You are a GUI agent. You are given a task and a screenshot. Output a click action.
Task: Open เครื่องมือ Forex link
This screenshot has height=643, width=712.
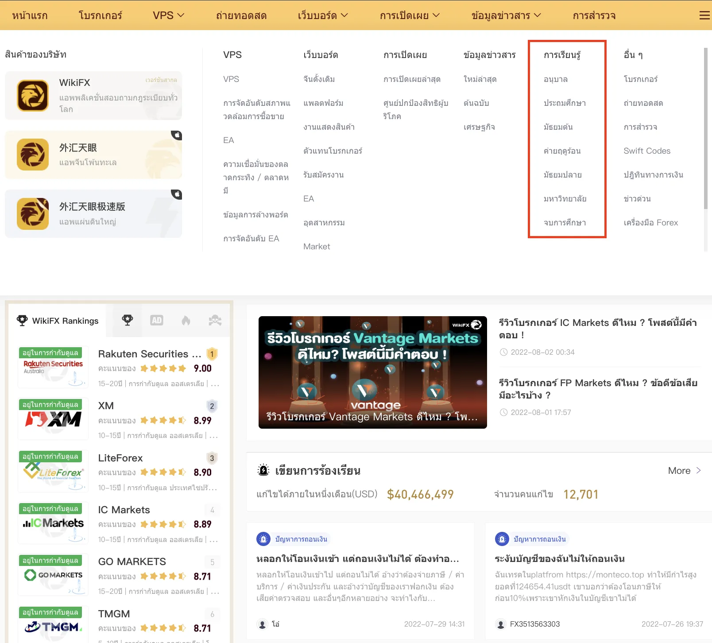[x=651, y=223]
